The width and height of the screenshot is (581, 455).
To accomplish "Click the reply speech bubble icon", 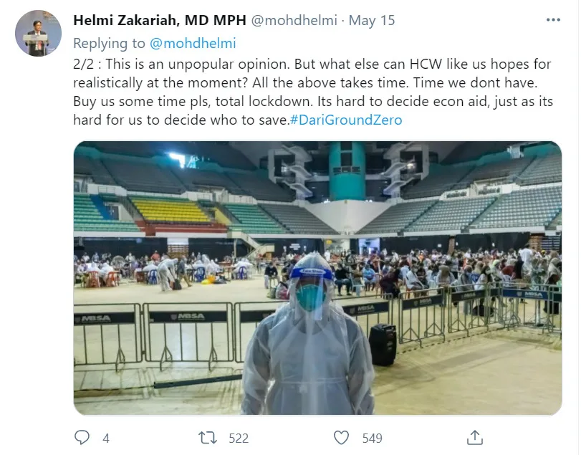I will pyautogui.click(x=83, y=437).
